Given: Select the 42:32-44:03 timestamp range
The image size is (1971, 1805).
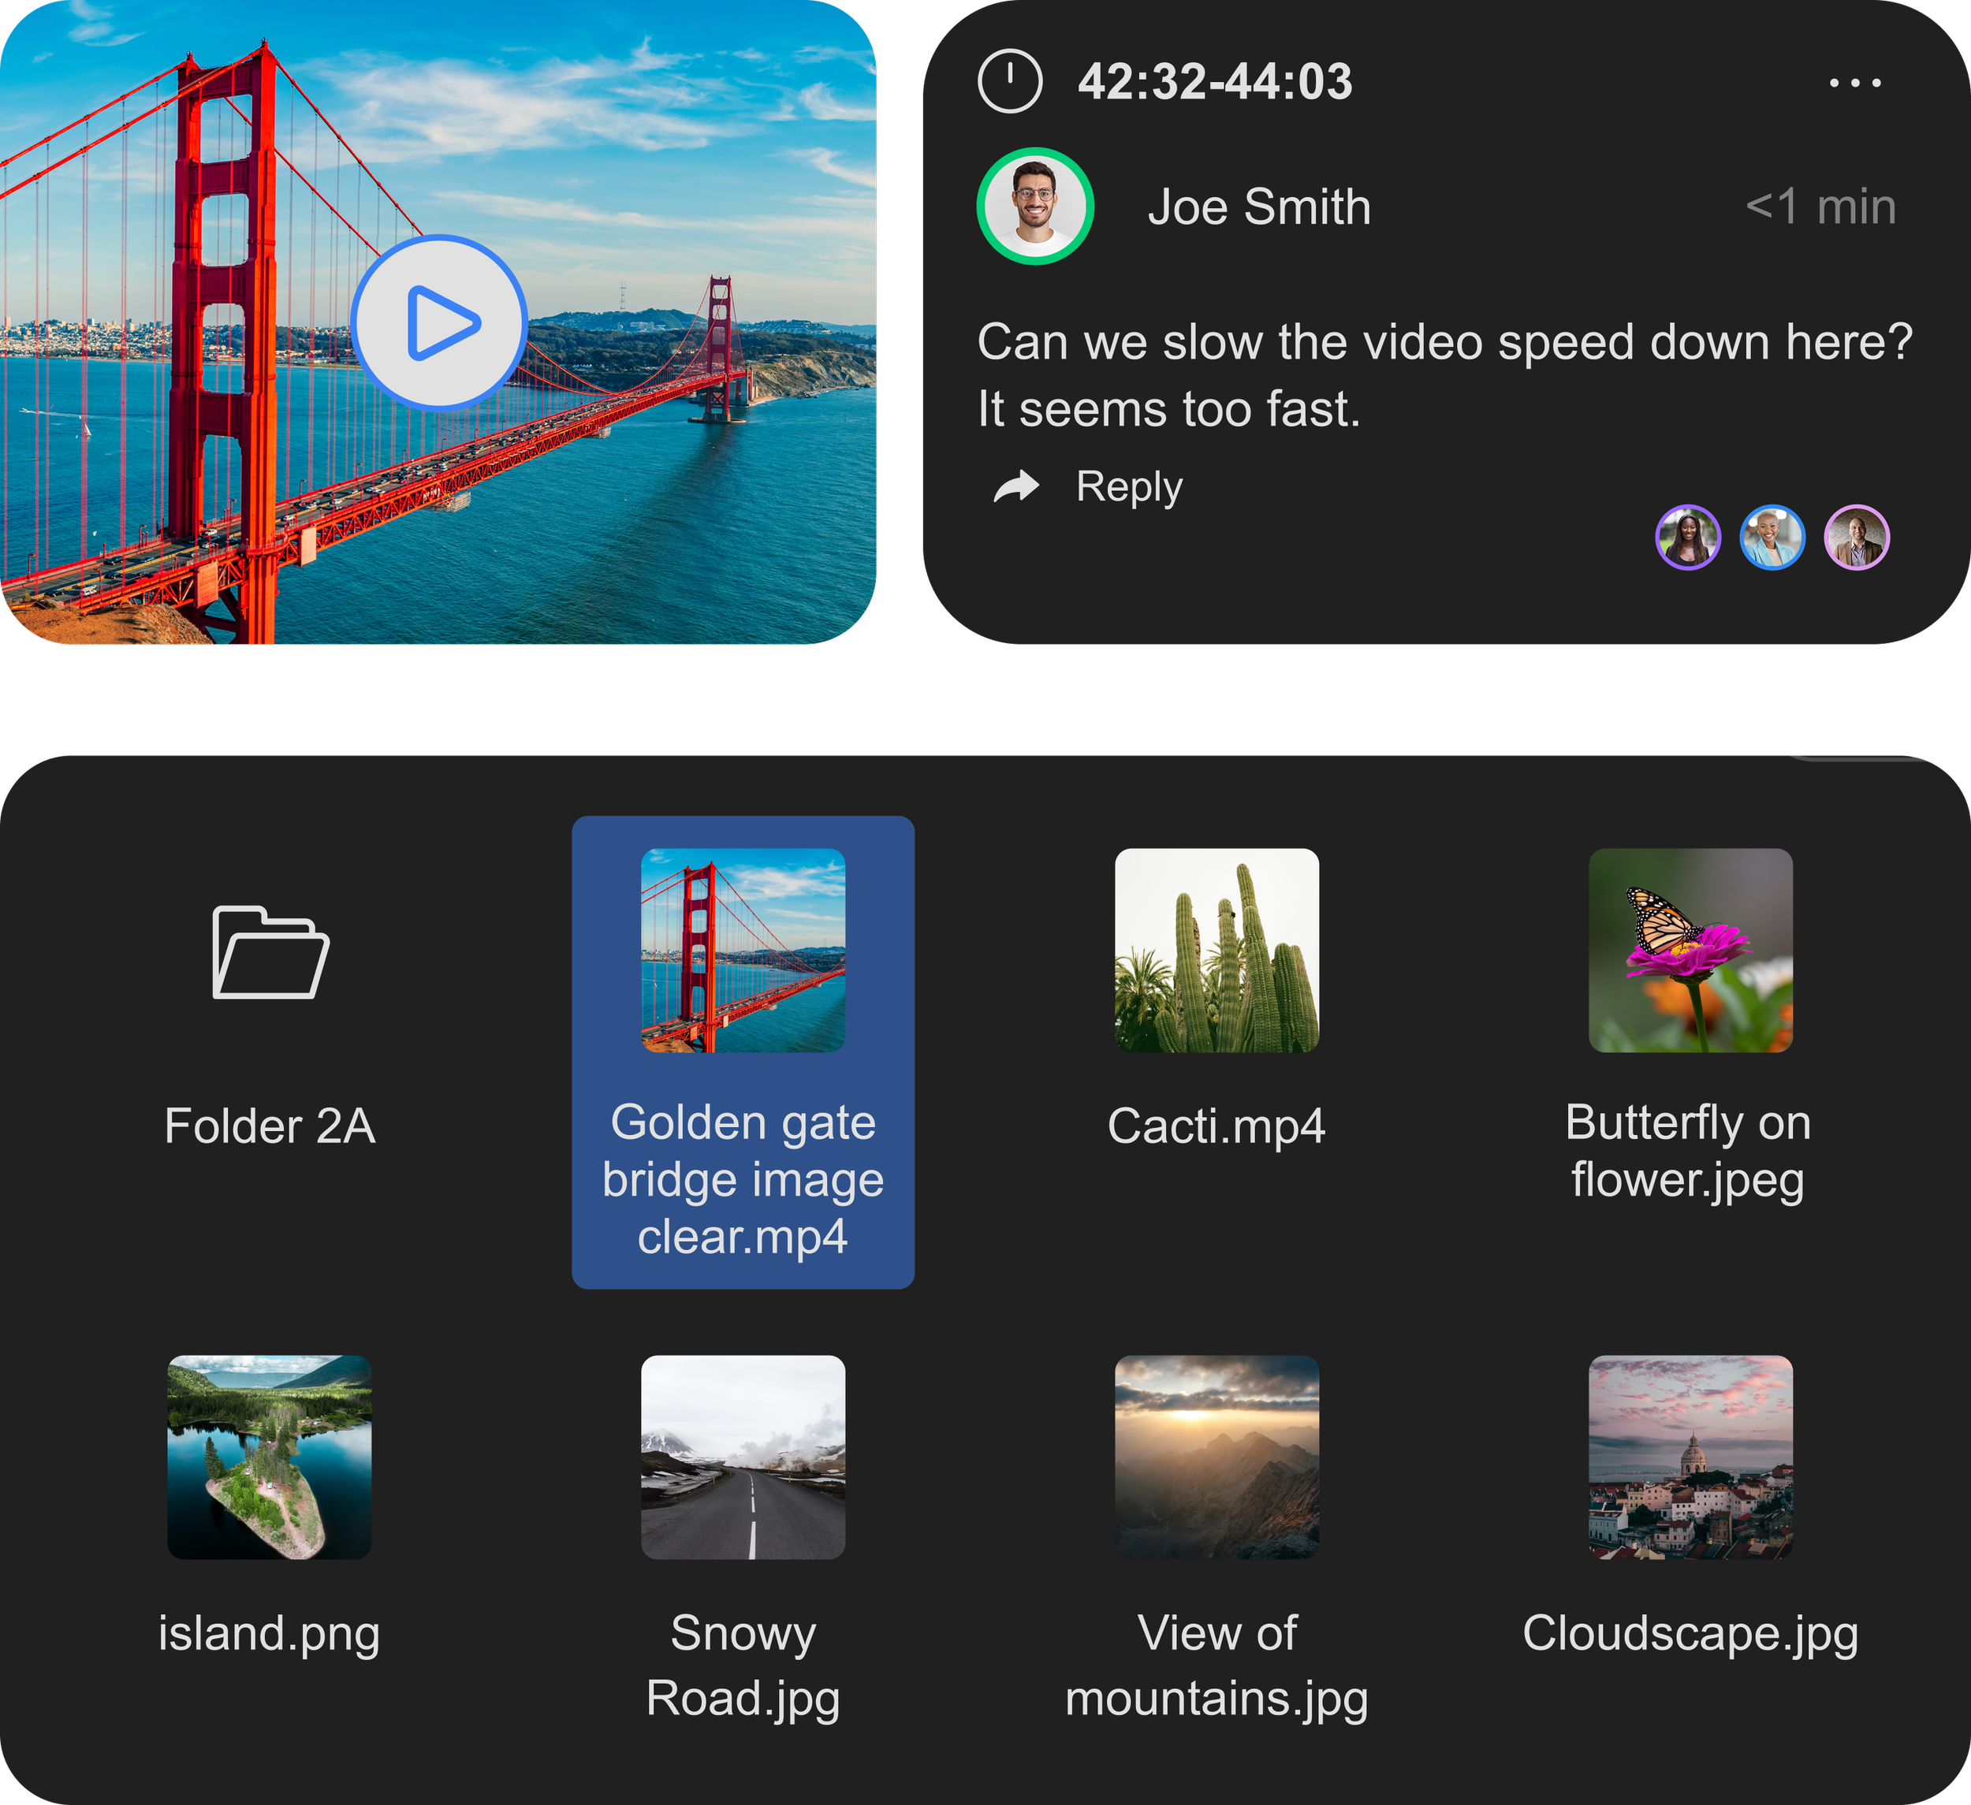Looking at the screenshot, I should pyautogui.click(x=1214, y=81).
